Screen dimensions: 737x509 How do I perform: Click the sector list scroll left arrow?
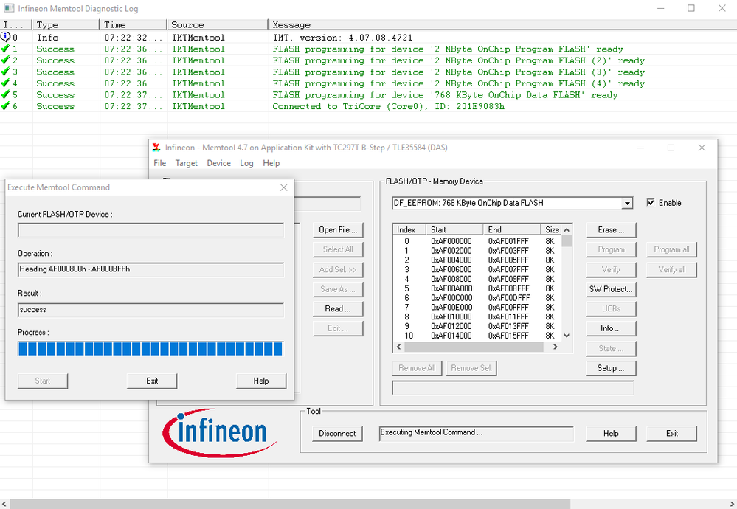(398, 347)
